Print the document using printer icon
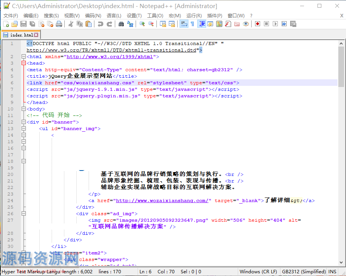The height and width of the screenshot is (276, 346). tap(59, 24)
